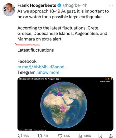Image resolution: width=116 pixels, height=138 pixels.
Task: Open the atmospheric fluctuations globe image
Action: [x=65, y=104]
